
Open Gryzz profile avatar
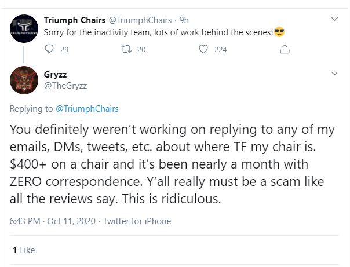point(24,80)
